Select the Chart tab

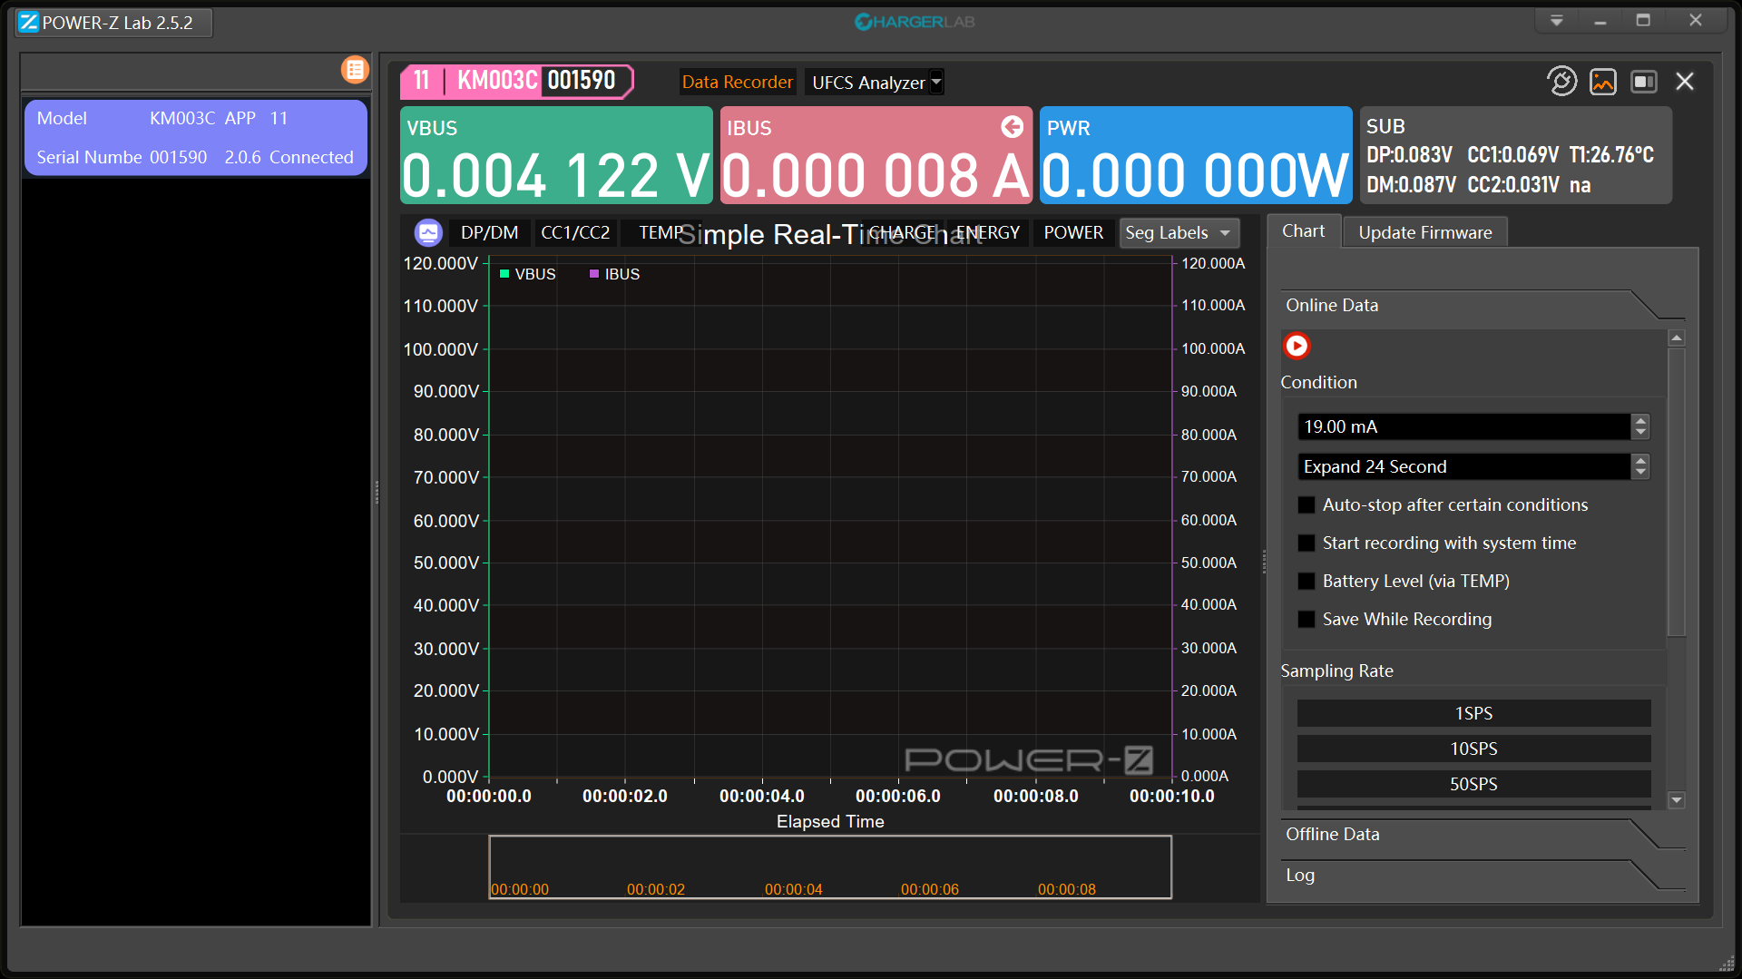pyautogui.click(x=1303, y=231)
